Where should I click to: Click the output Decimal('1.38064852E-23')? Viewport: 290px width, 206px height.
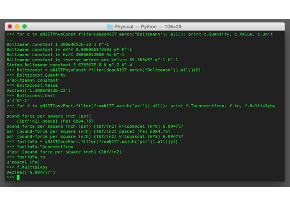coord(38,90)
